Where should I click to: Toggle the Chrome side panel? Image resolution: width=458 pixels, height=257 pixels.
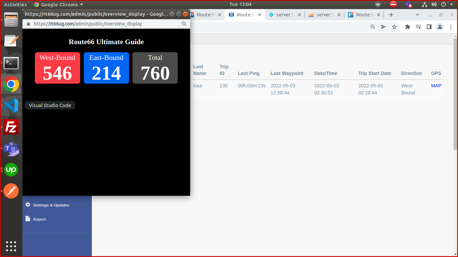429,27
